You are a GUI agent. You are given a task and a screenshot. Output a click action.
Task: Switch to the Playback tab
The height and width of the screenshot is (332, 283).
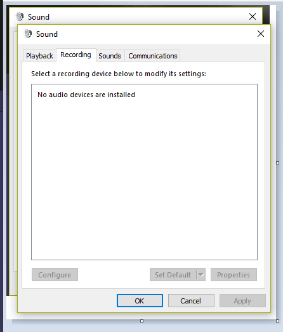(x=39, y=56)
